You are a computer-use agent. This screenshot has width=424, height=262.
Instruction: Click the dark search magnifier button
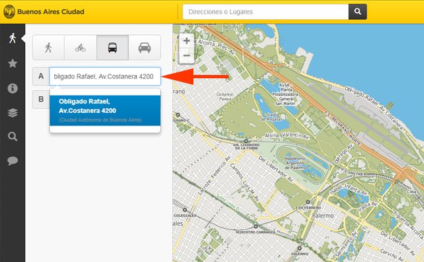pyautogui.click(x=358, y=12)
